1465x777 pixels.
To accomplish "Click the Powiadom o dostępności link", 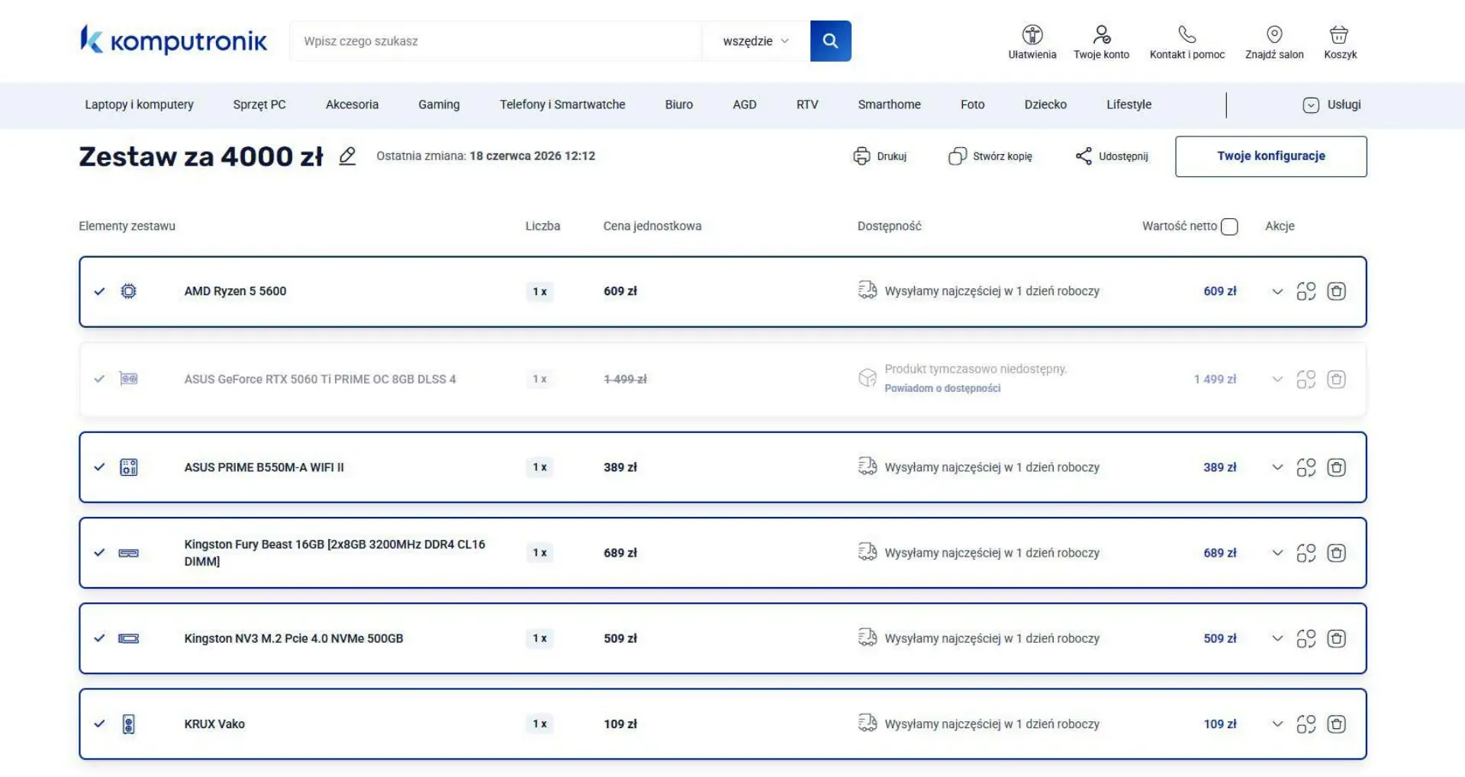I will 942,388.
